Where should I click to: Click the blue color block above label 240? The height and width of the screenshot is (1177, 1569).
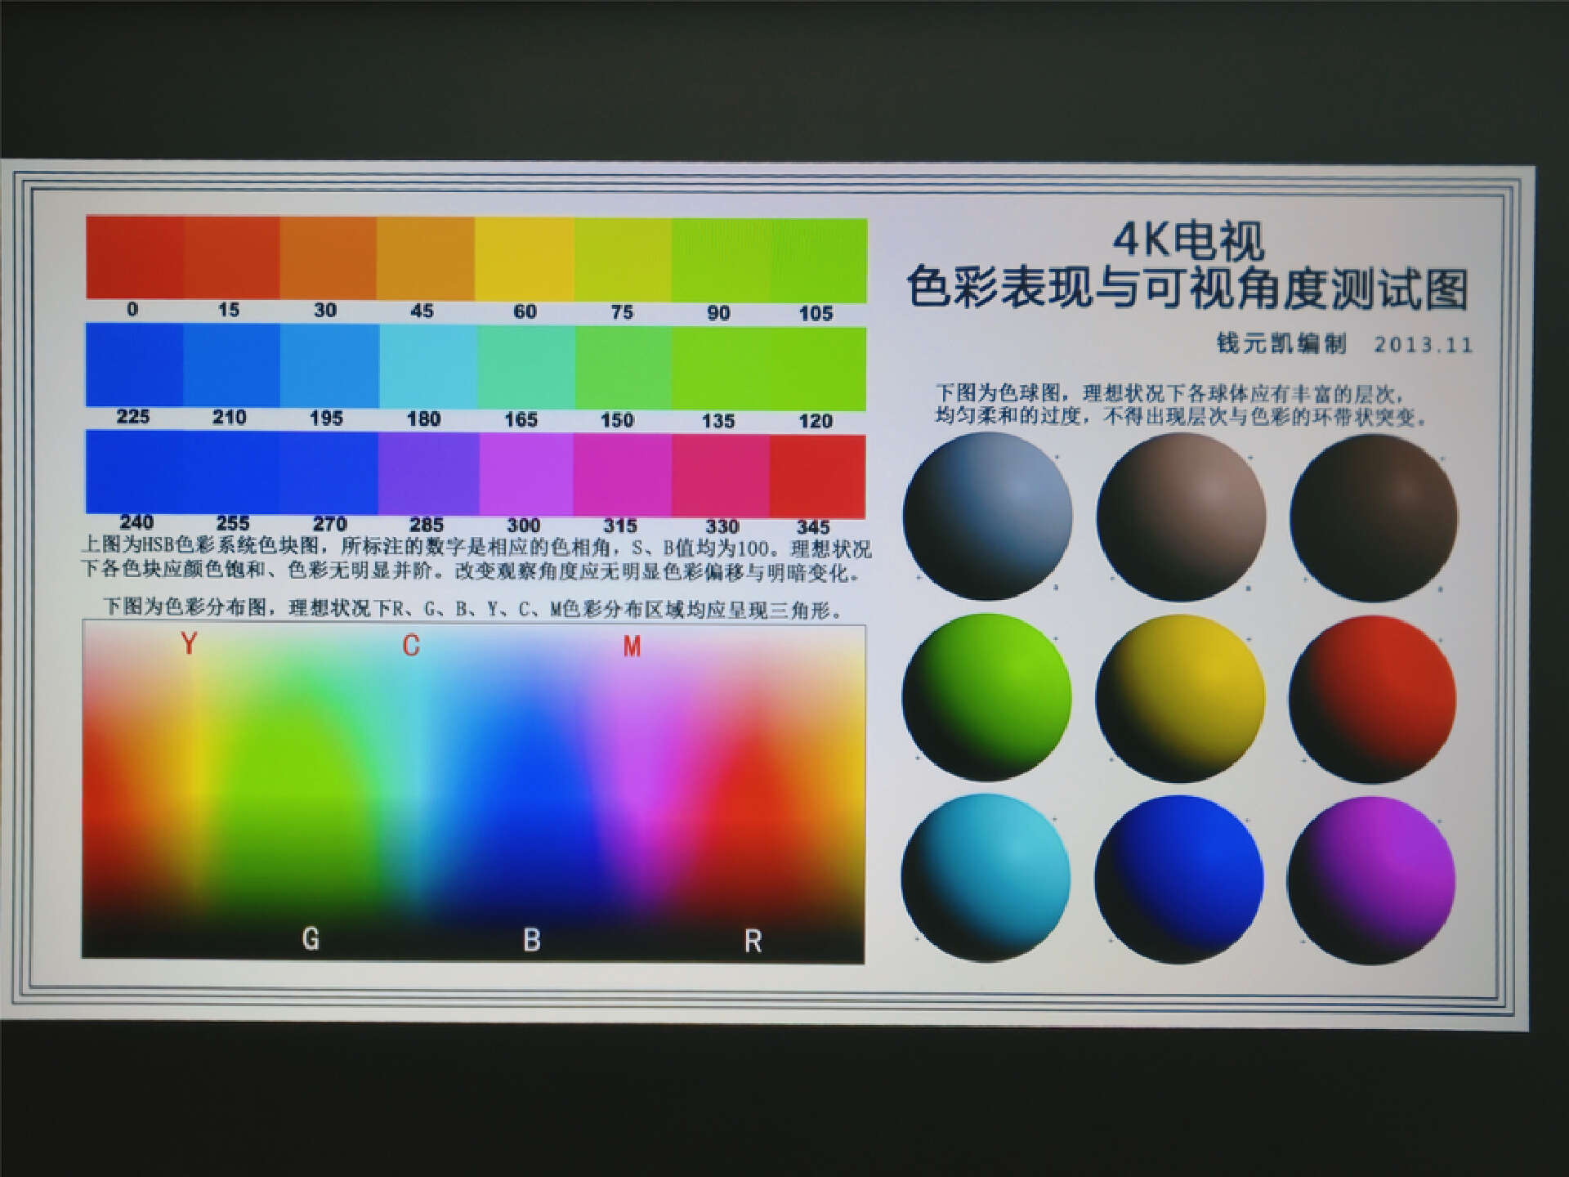click(135, 472)
